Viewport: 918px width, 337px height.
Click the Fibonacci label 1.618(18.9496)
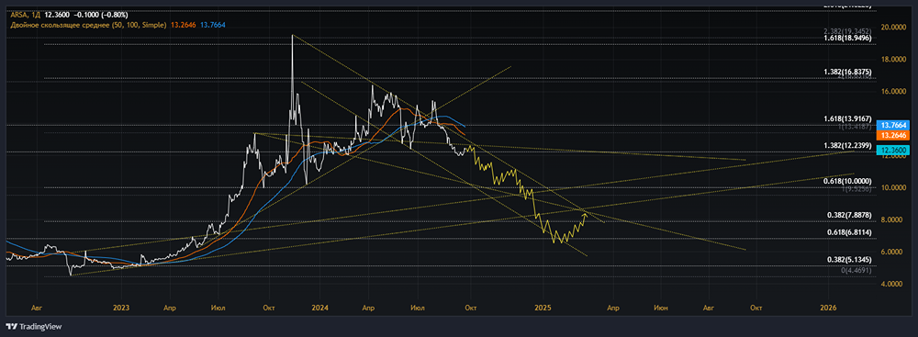tap(847, 38)
